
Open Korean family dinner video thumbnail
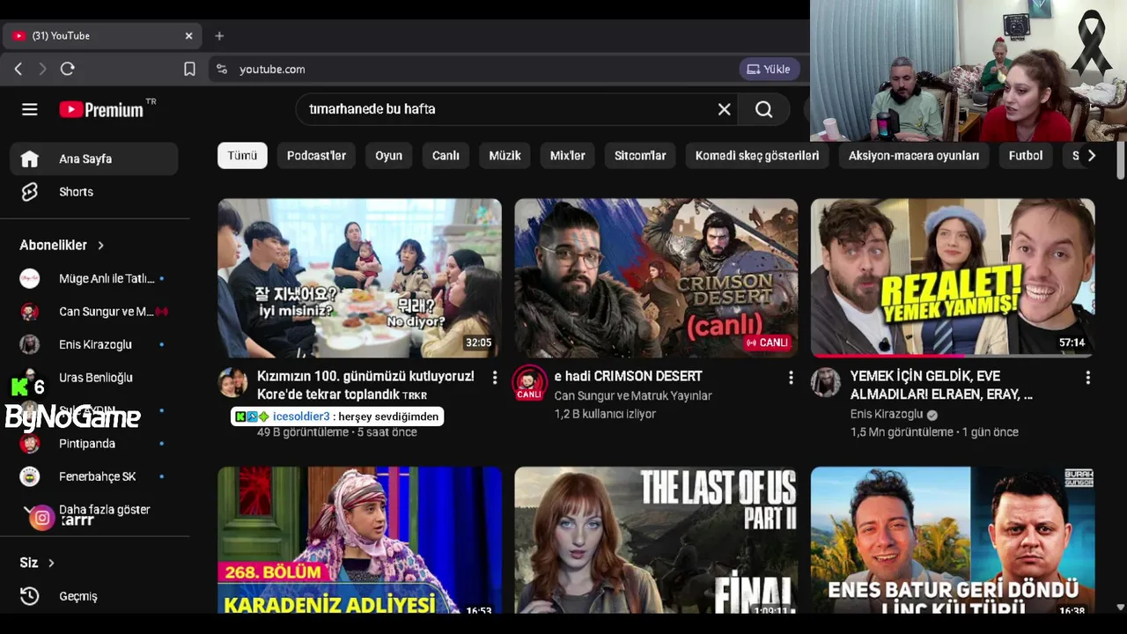coord(359,277)
